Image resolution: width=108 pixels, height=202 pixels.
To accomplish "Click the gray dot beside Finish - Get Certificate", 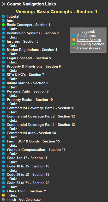I will pyautogui.click(x=3, y=199).
